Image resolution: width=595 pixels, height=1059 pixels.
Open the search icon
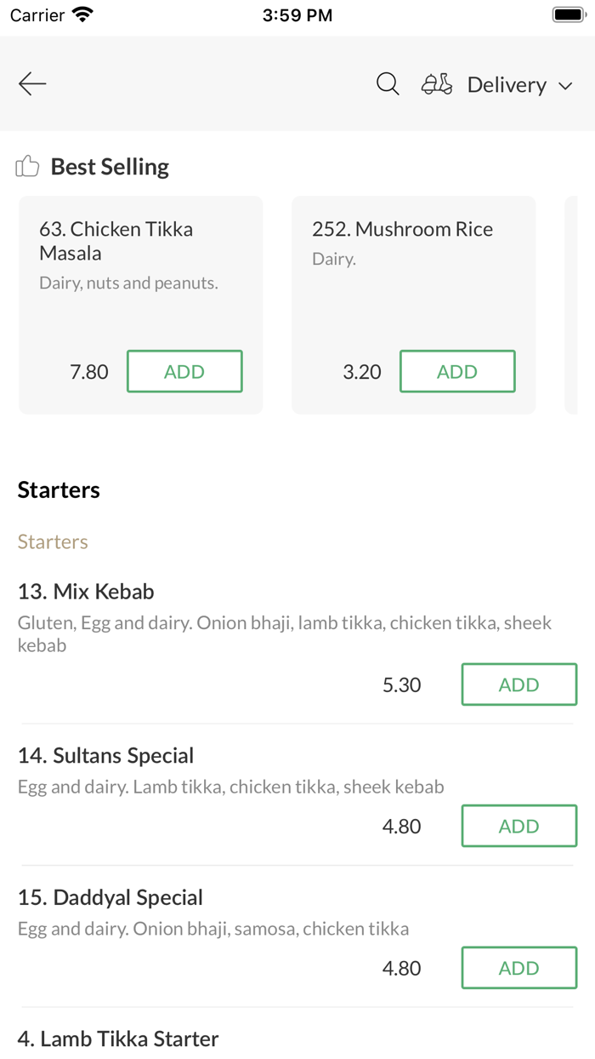387,84
